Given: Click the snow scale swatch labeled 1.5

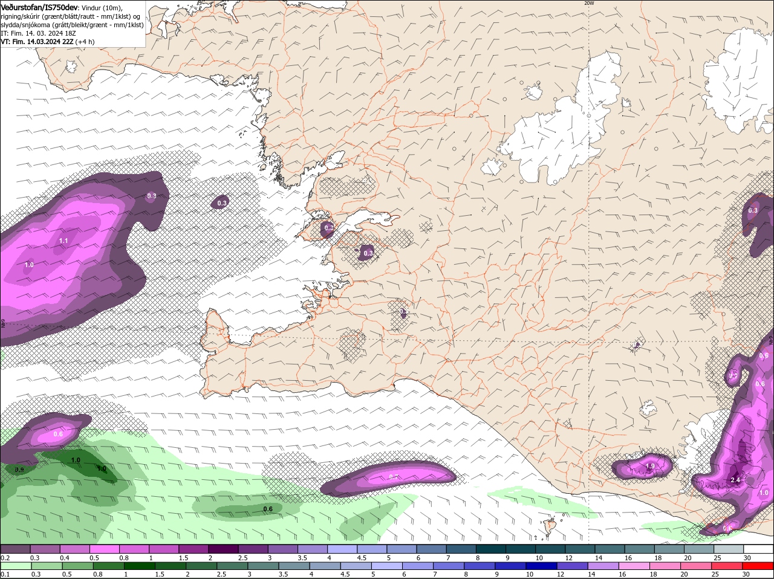Looking at the screenshot, I should (x=193, y=549).
